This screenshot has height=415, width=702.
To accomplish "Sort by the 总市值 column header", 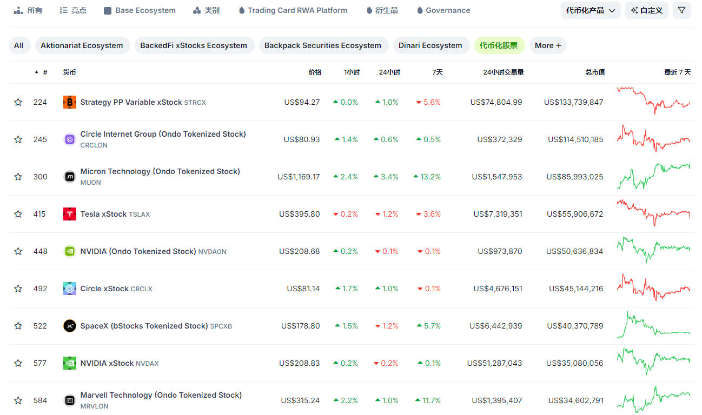I will point(595,72).
